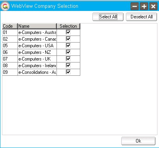This screenshot has width=159, height=148.
Task: Select code cell 06
Action: (10, 52)
